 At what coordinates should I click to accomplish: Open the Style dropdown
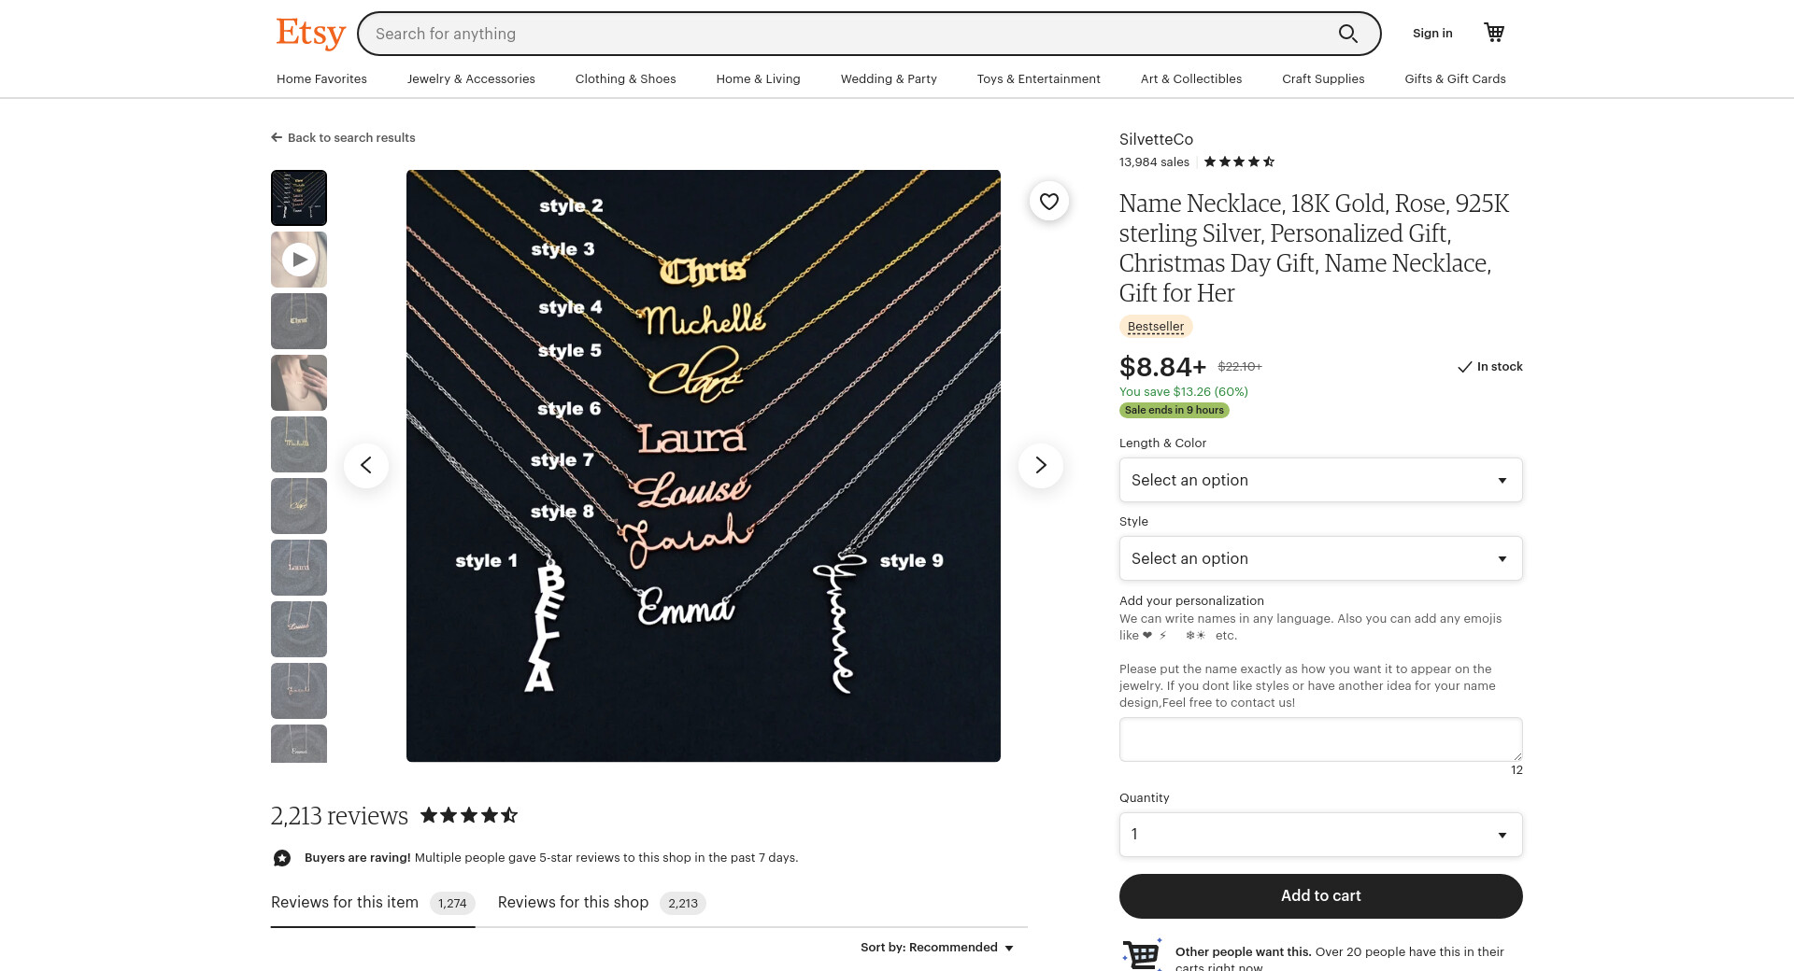(x=1320, y=558)
